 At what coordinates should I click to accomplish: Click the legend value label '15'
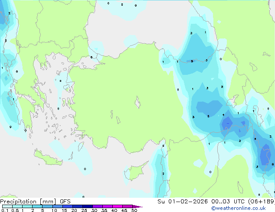64,210
